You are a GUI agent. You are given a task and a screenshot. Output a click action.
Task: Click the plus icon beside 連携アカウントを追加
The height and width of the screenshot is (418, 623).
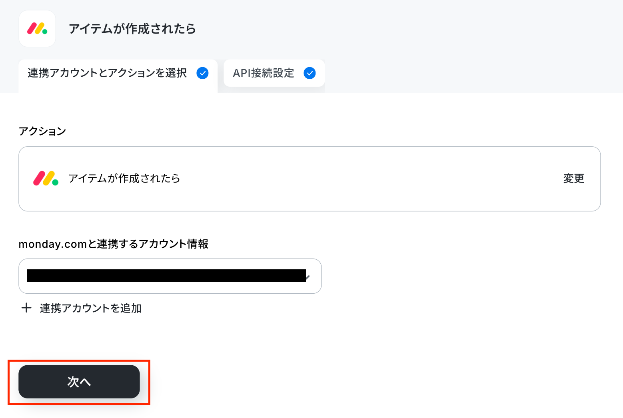tap(26, 308)
